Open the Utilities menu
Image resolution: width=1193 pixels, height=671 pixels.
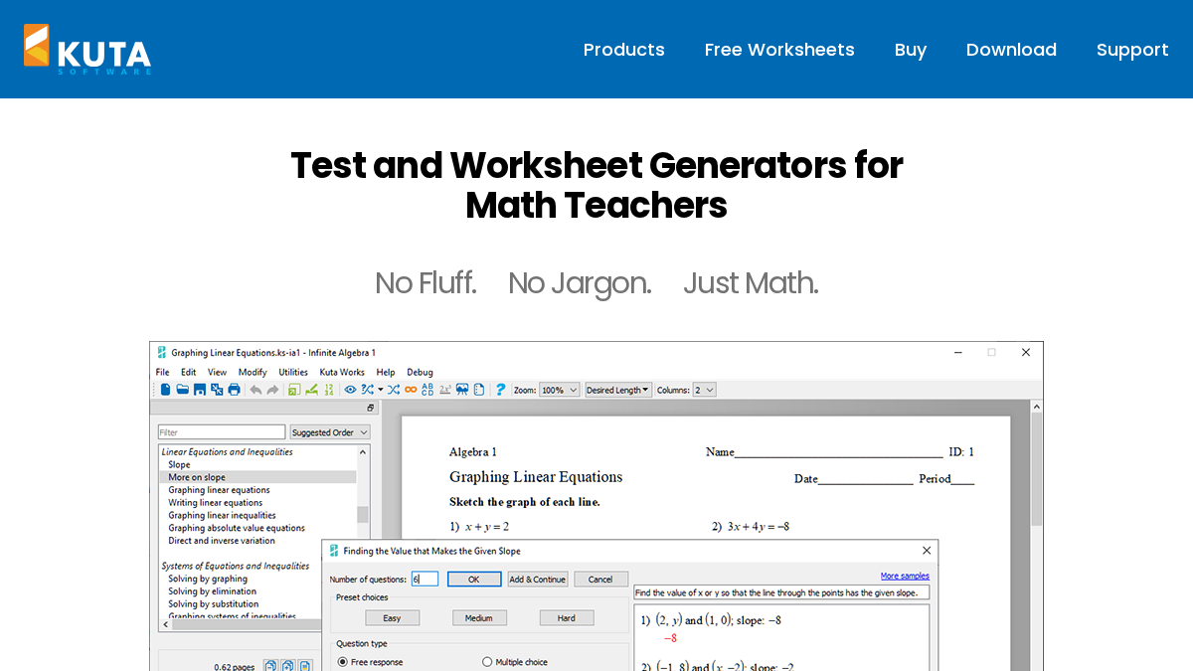pyautogui.click(x=293, y=372)
